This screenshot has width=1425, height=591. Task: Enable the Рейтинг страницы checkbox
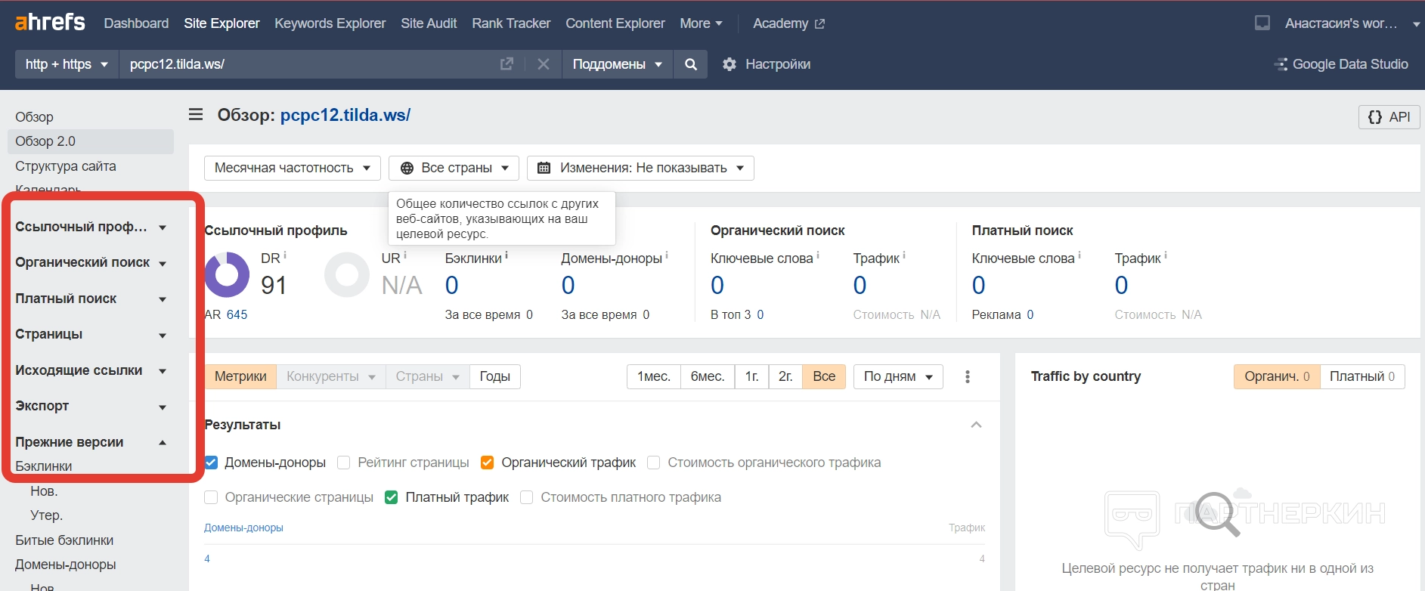[344, 463]
